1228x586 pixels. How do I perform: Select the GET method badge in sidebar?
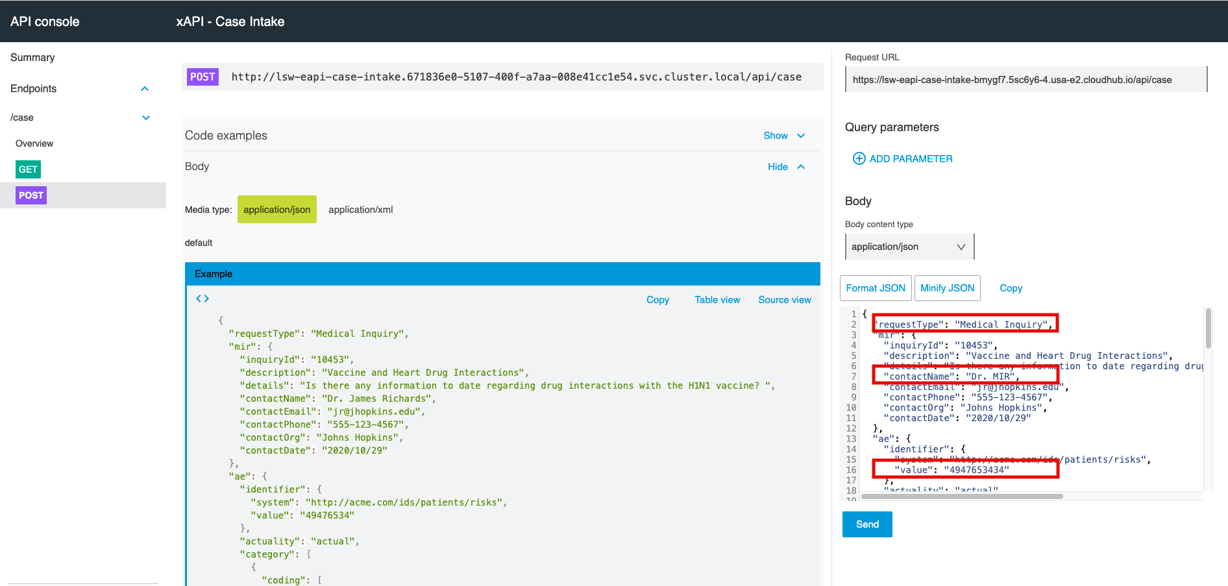(x=28, y=169)
